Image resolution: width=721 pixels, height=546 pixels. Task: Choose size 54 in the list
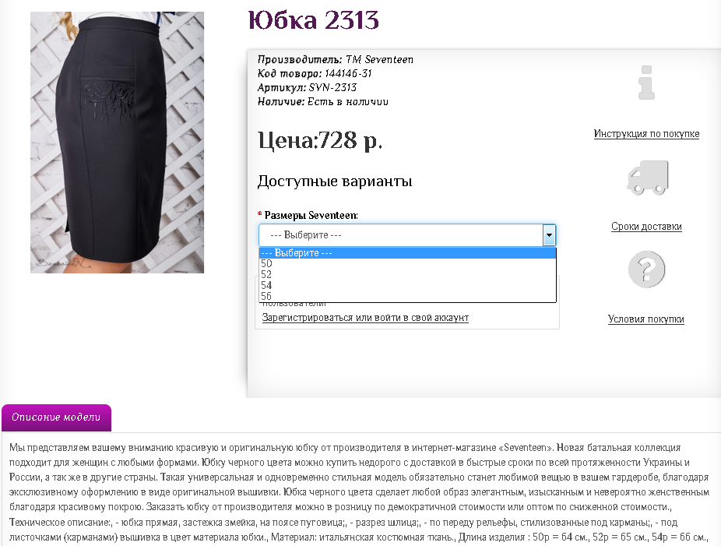[407, 285]
